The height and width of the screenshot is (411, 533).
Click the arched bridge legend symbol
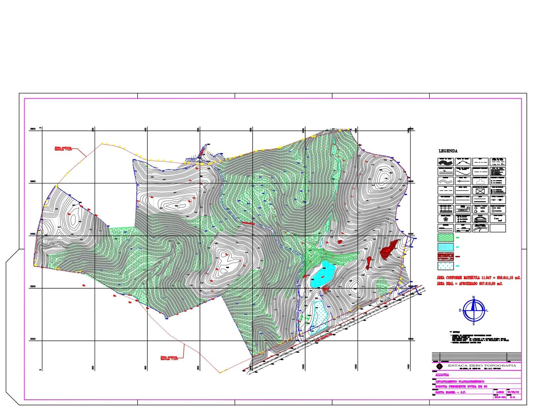(480, 219)
